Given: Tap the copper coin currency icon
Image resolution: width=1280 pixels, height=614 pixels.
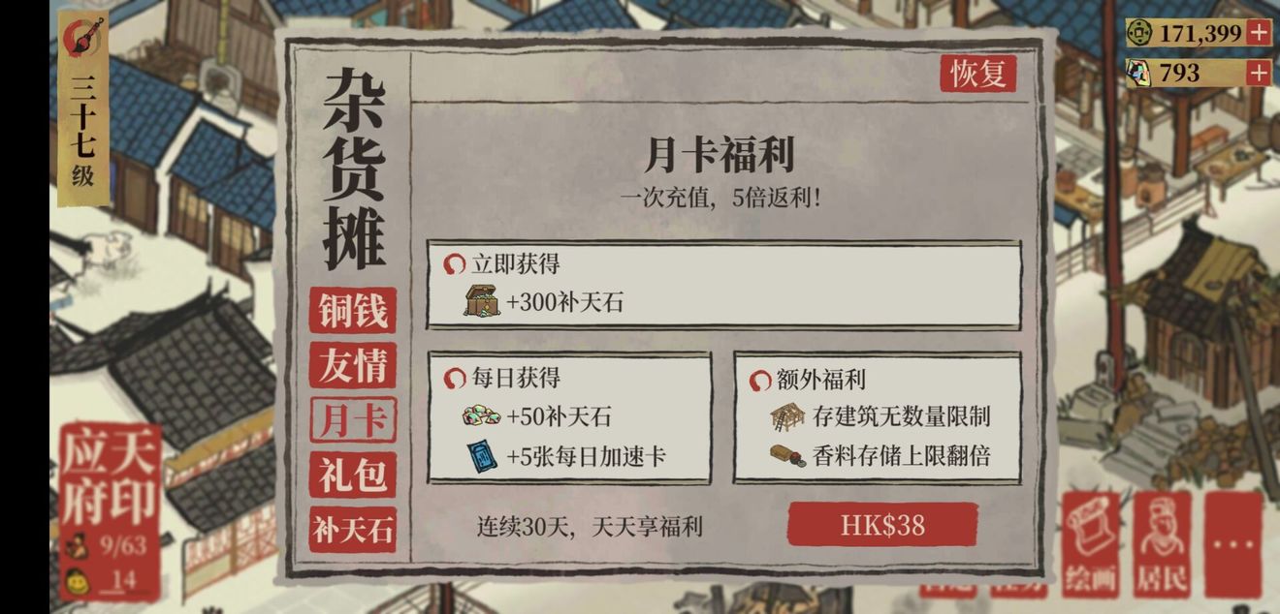Looking at the screenshot, I should [1139, 32].
